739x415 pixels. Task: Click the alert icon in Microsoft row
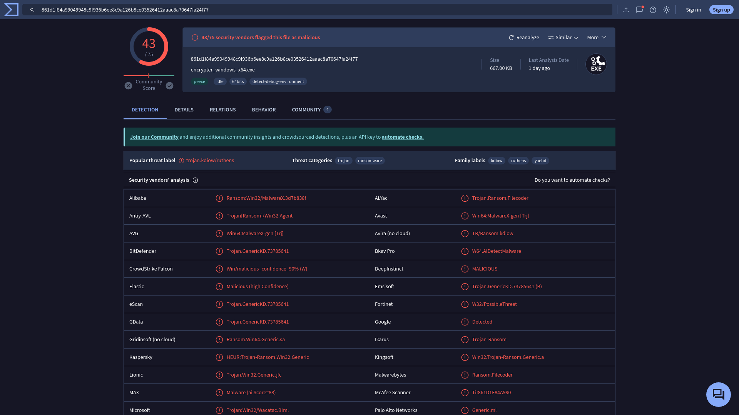click(219, 410)
